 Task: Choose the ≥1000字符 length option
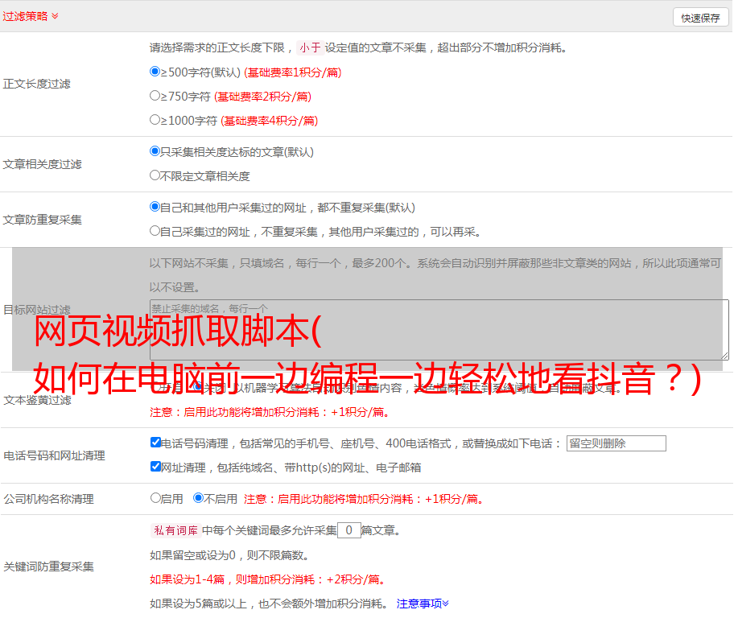[155, 120]
